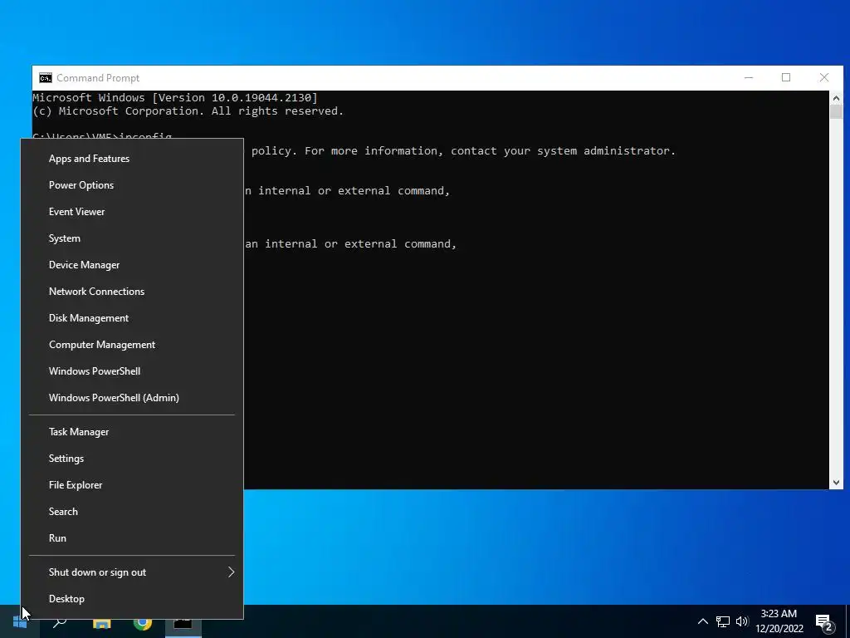This screenshot has width=850, height=638.
Task: Click the "Microsoft Windows [Version 10.0.19044.2130]" line
Action: (x=175, y=98)
